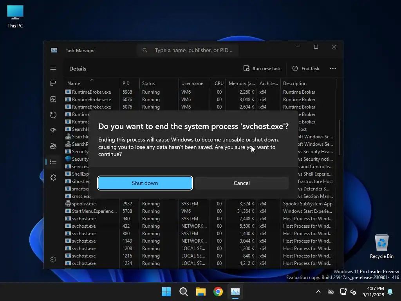Open the Windows Start menu
The width and height of the screenshot is (401, 301).
(x=166, y=292)
